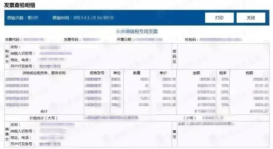Click the 关闭 button
The image size is (273, 149).
coord(251,18)
